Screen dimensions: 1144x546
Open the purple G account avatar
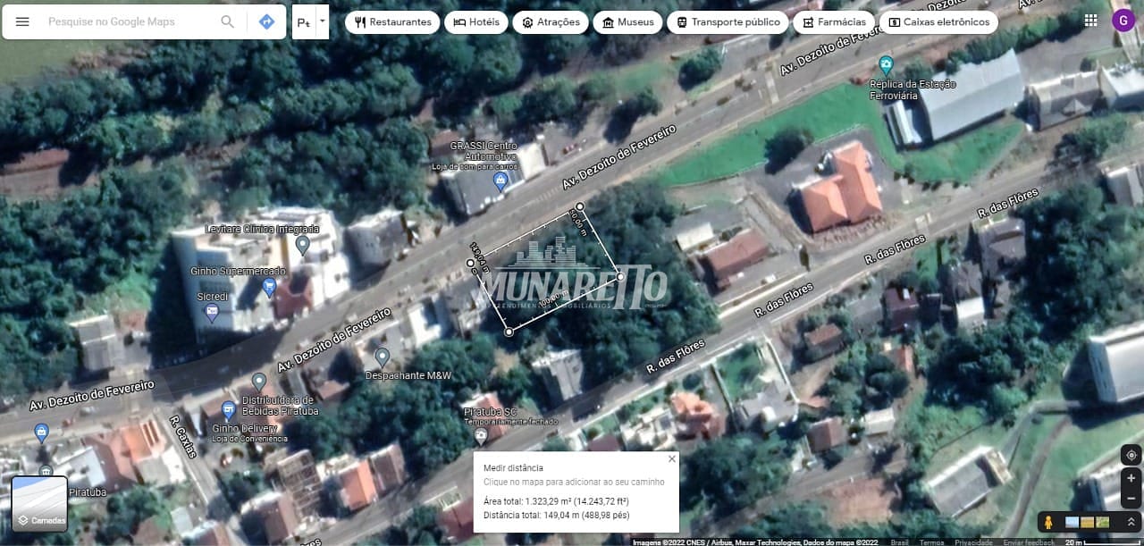[1123, 21]
